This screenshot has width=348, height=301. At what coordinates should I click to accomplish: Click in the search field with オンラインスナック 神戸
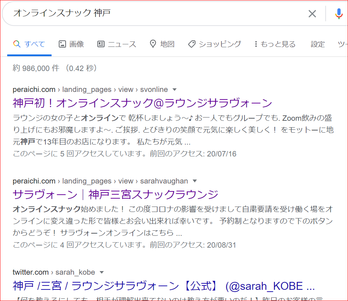[155, 13]
